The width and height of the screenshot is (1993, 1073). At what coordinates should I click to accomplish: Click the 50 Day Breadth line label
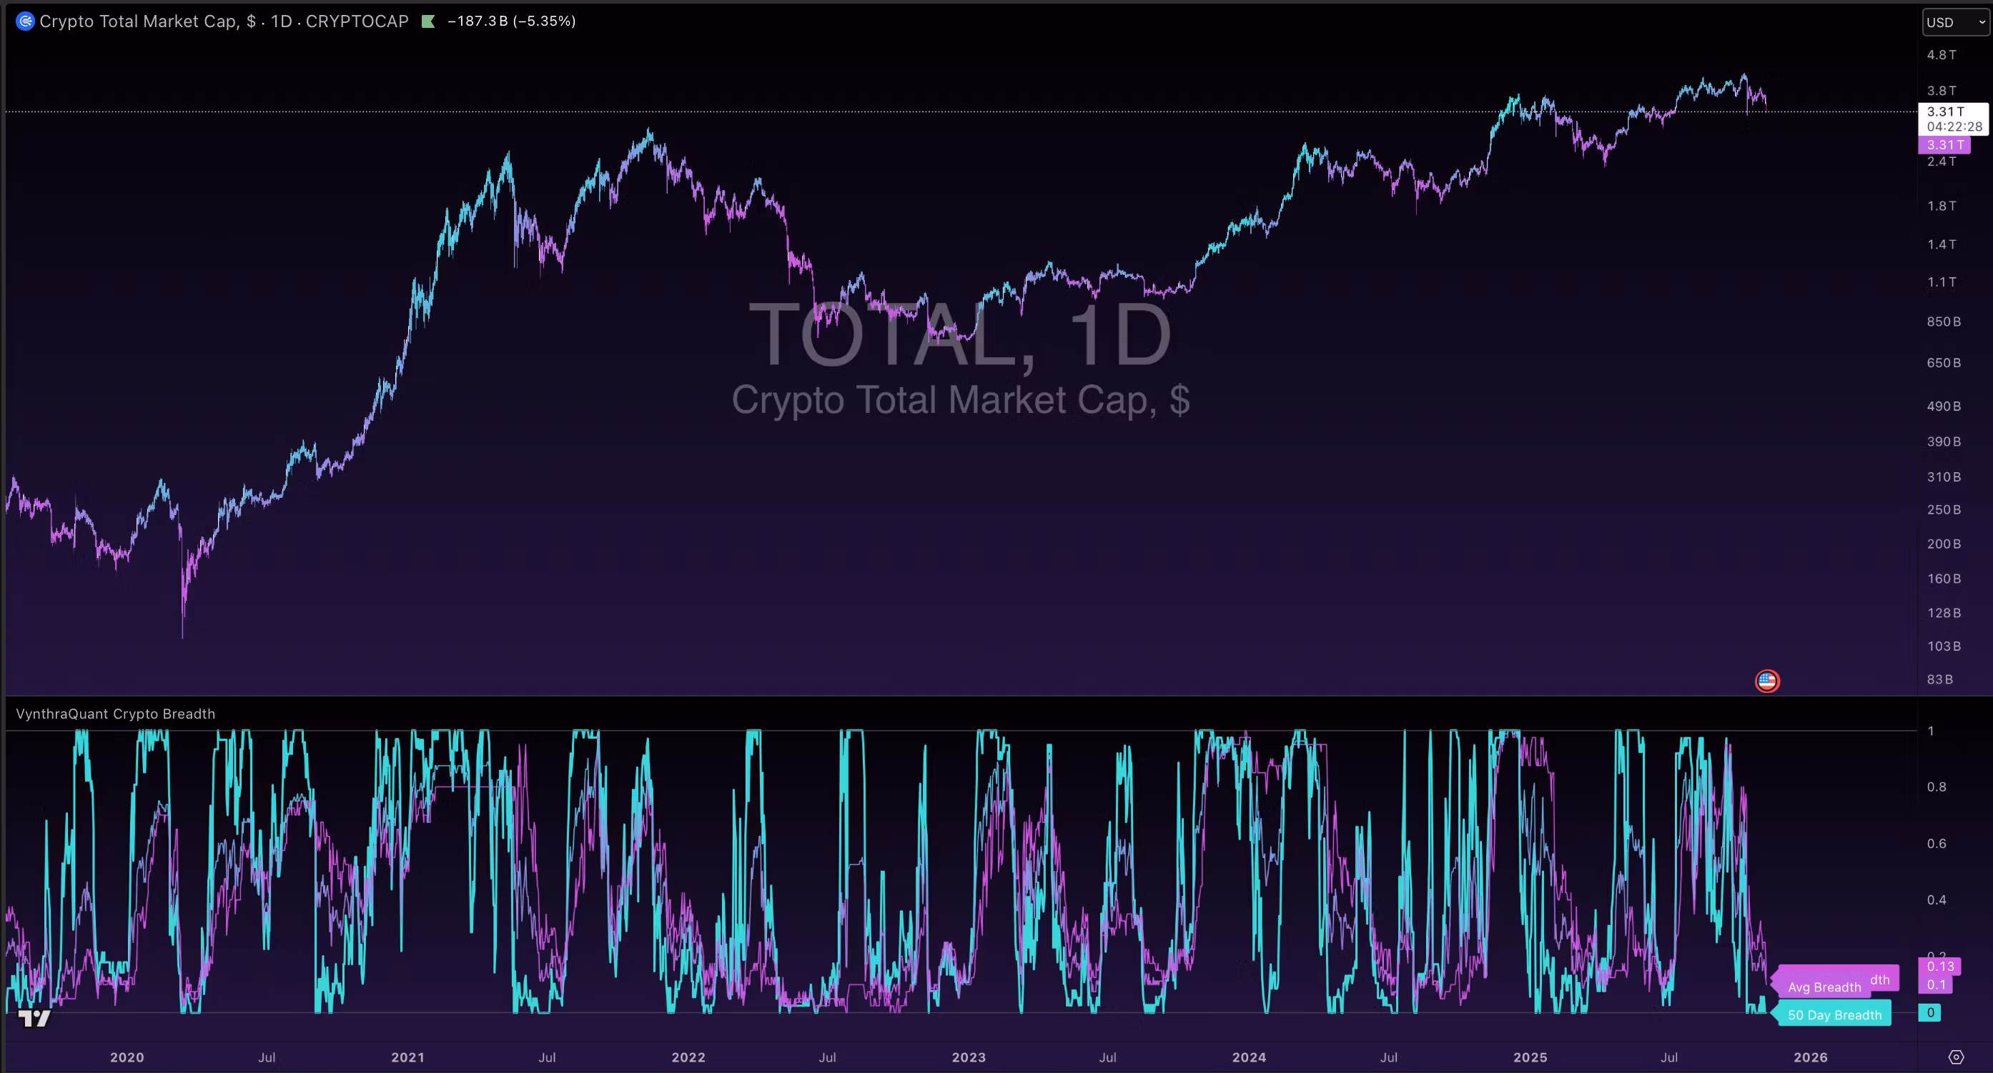1834,1015
